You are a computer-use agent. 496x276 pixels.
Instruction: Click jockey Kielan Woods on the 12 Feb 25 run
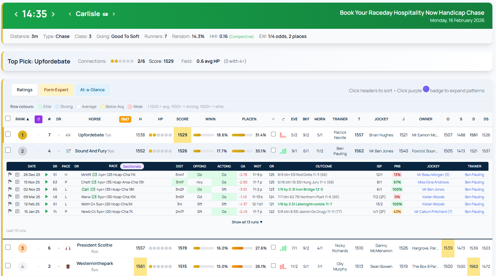[433, 204]
